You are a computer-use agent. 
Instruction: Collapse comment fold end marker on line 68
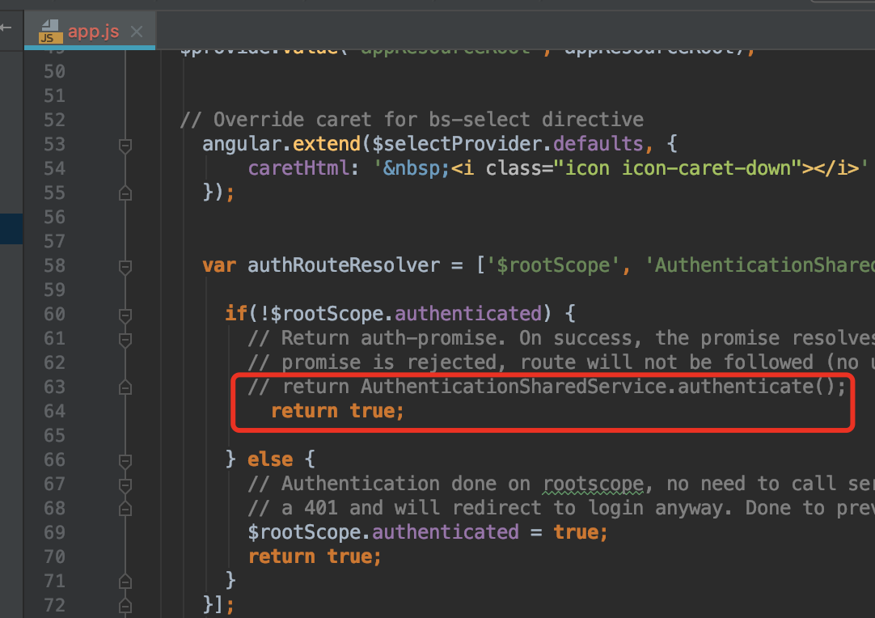pos(125,509)
